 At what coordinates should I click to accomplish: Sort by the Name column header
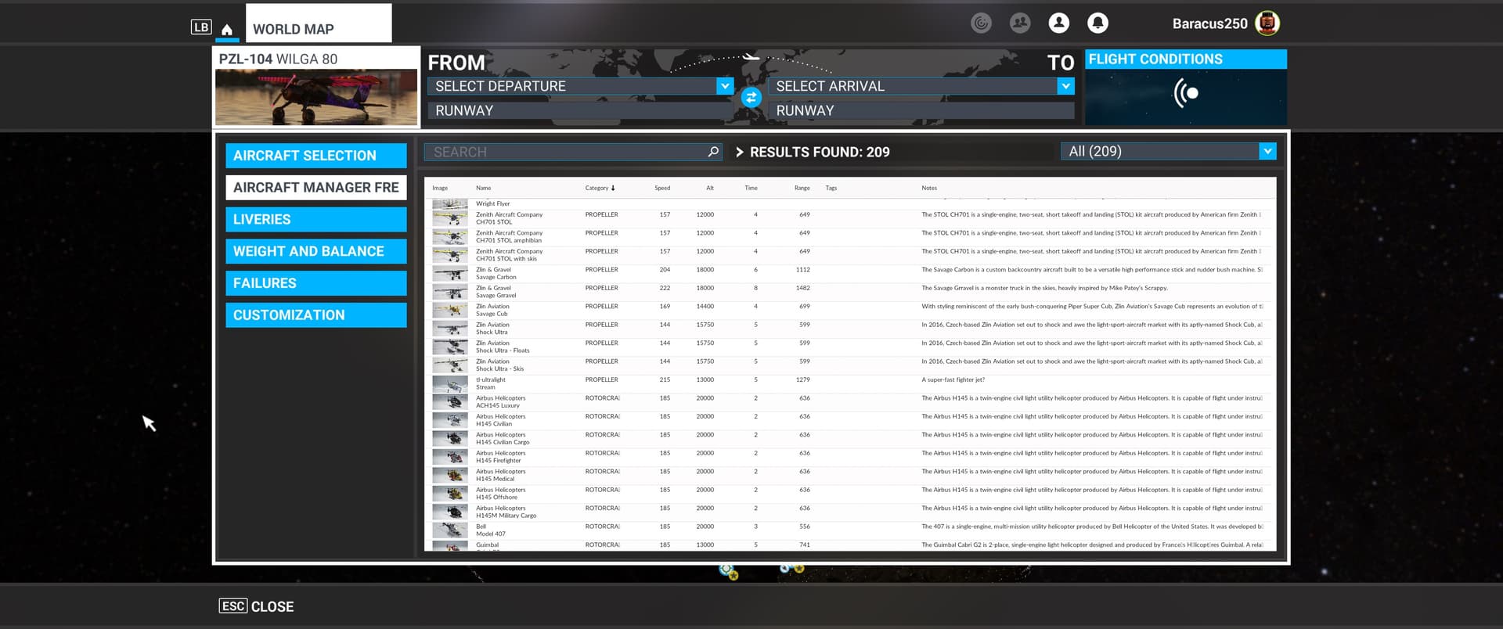[x=484, y=188]
